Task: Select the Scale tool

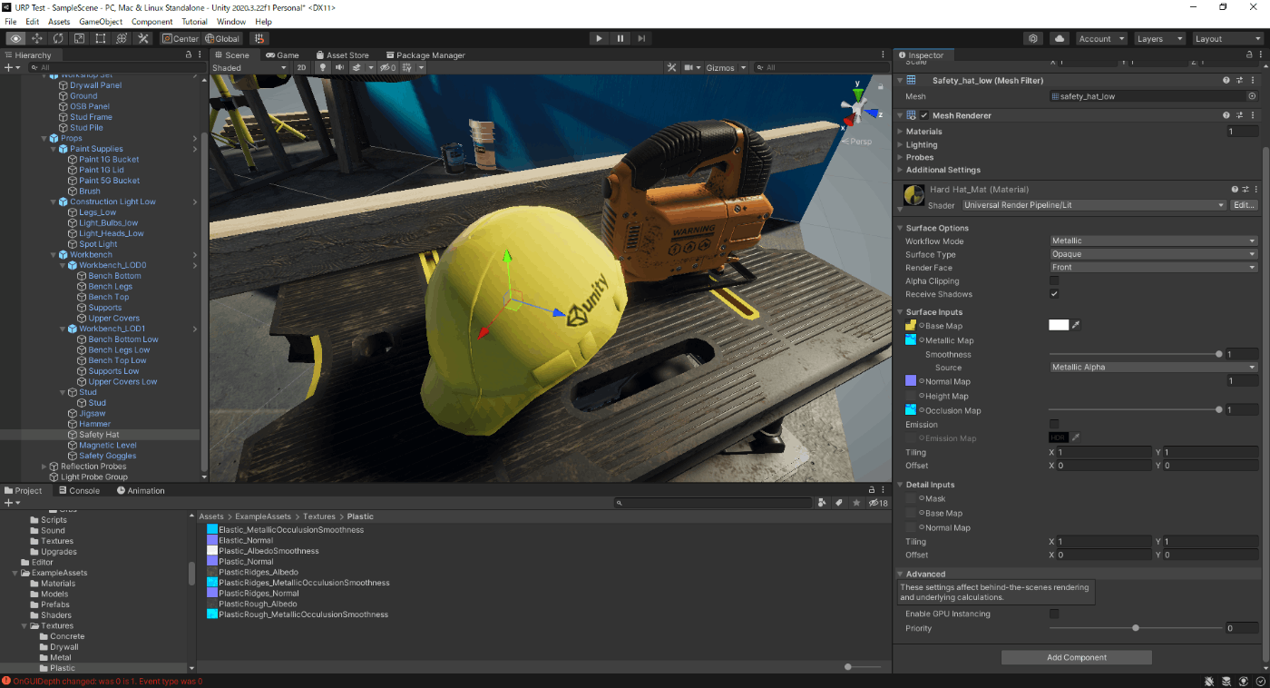Action: (x=79, y=38)
